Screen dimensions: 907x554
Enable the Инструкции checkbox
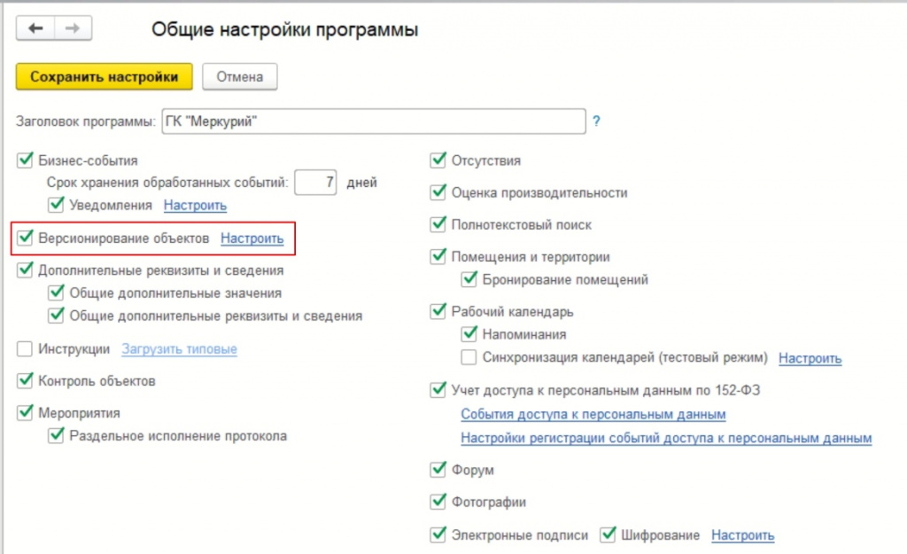25,349
